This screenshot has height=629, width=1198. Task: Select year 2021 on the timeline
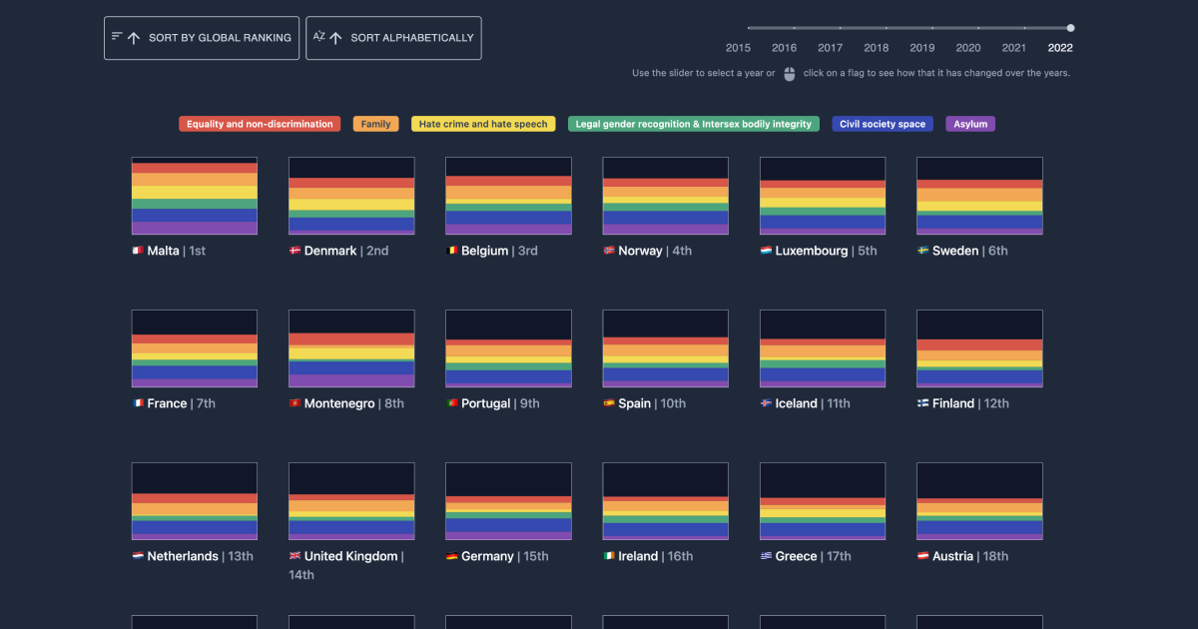point(1013,47)
